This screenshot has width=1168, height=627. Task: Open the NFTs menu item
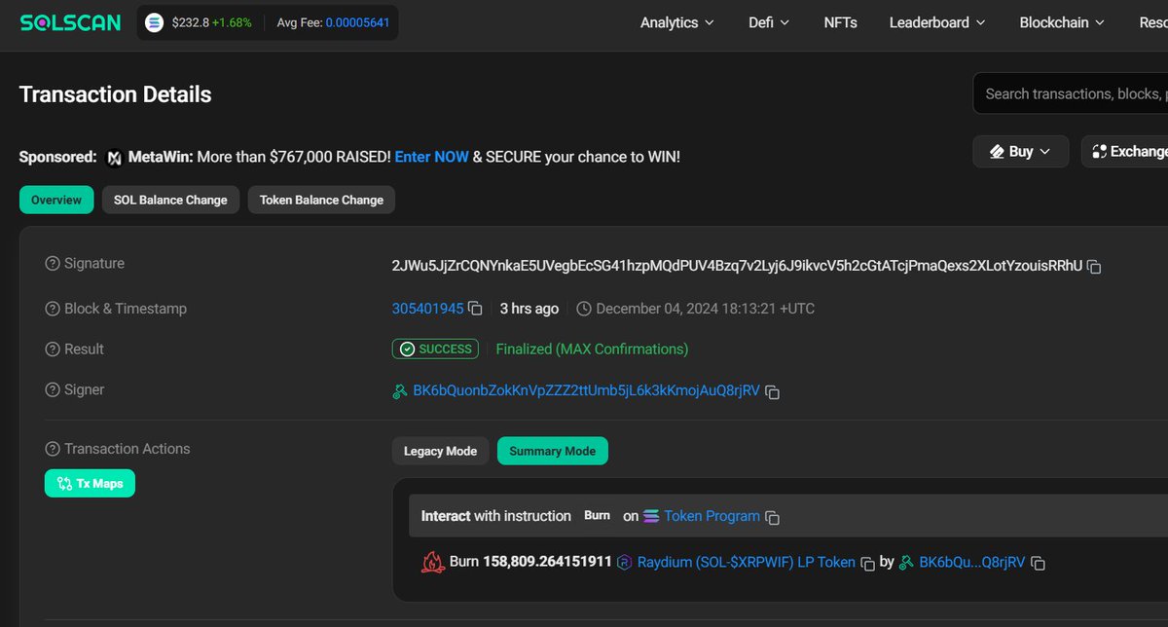click(840, 22)
